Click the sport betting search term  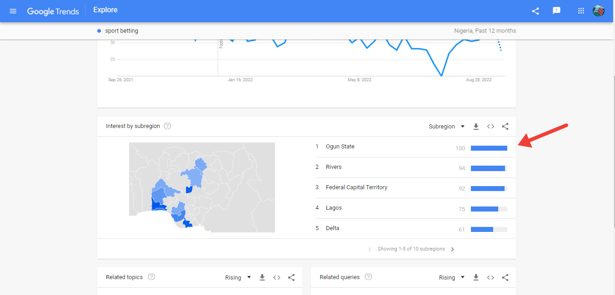(x=121, y=31)
